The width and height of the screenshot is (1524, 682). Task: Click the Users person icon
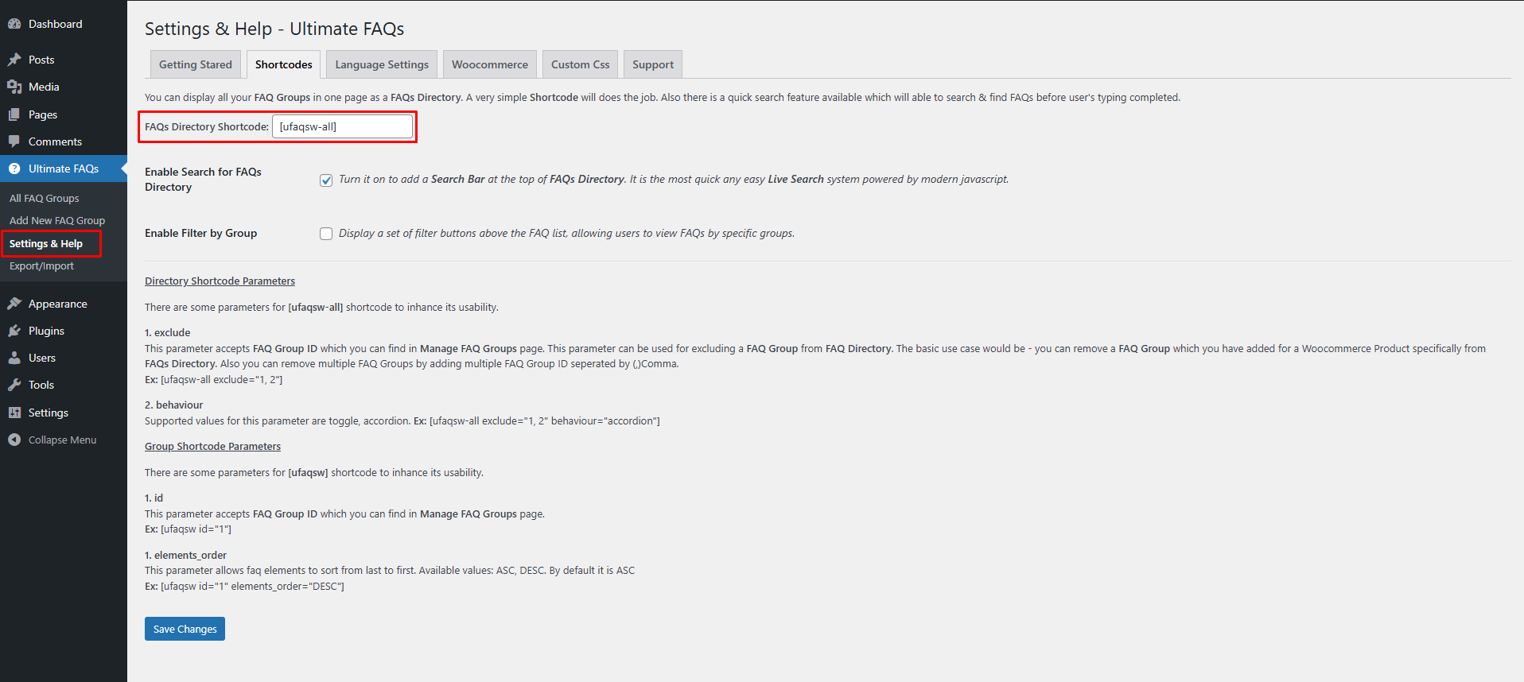click(x=14, y=358)
